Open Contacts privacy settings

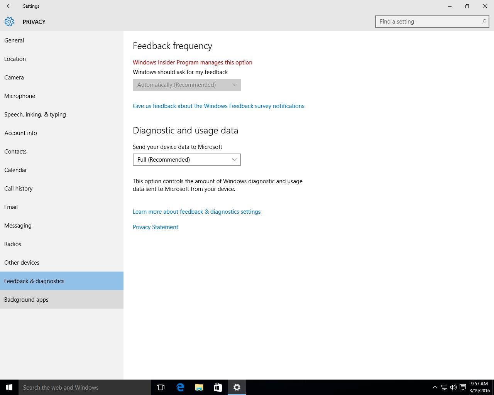click(x=62, y=151)
